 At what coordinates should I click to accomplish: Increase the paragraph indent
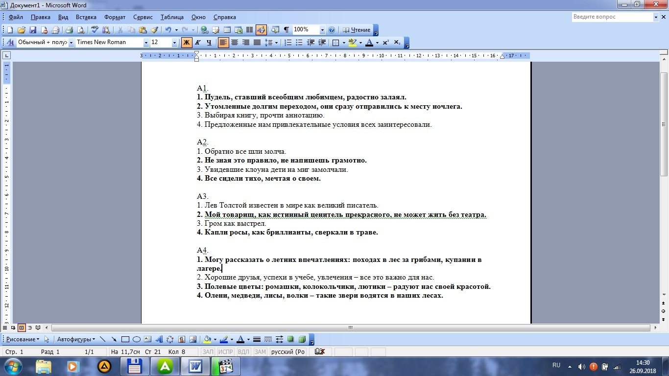click(x=322, y=43)
